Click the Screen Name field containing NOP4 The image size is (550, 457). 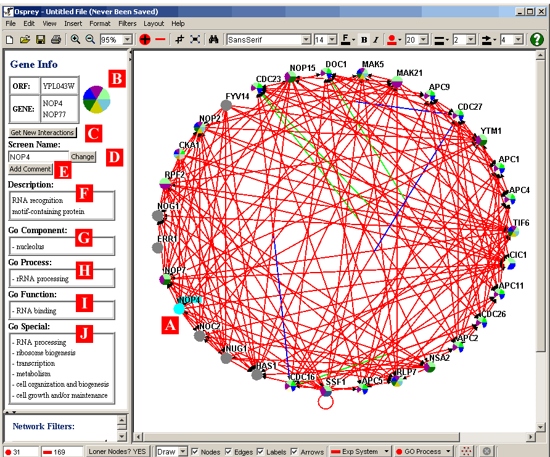38,157
